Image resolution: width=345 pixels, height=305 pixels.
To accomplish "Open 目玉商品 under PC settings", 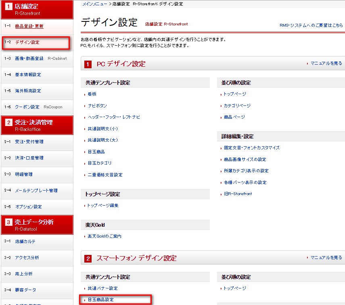I will [96, 152].
